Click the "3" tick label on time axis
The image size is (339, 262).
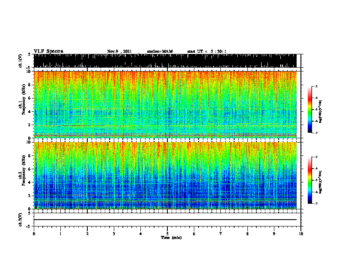click(114, 234)
